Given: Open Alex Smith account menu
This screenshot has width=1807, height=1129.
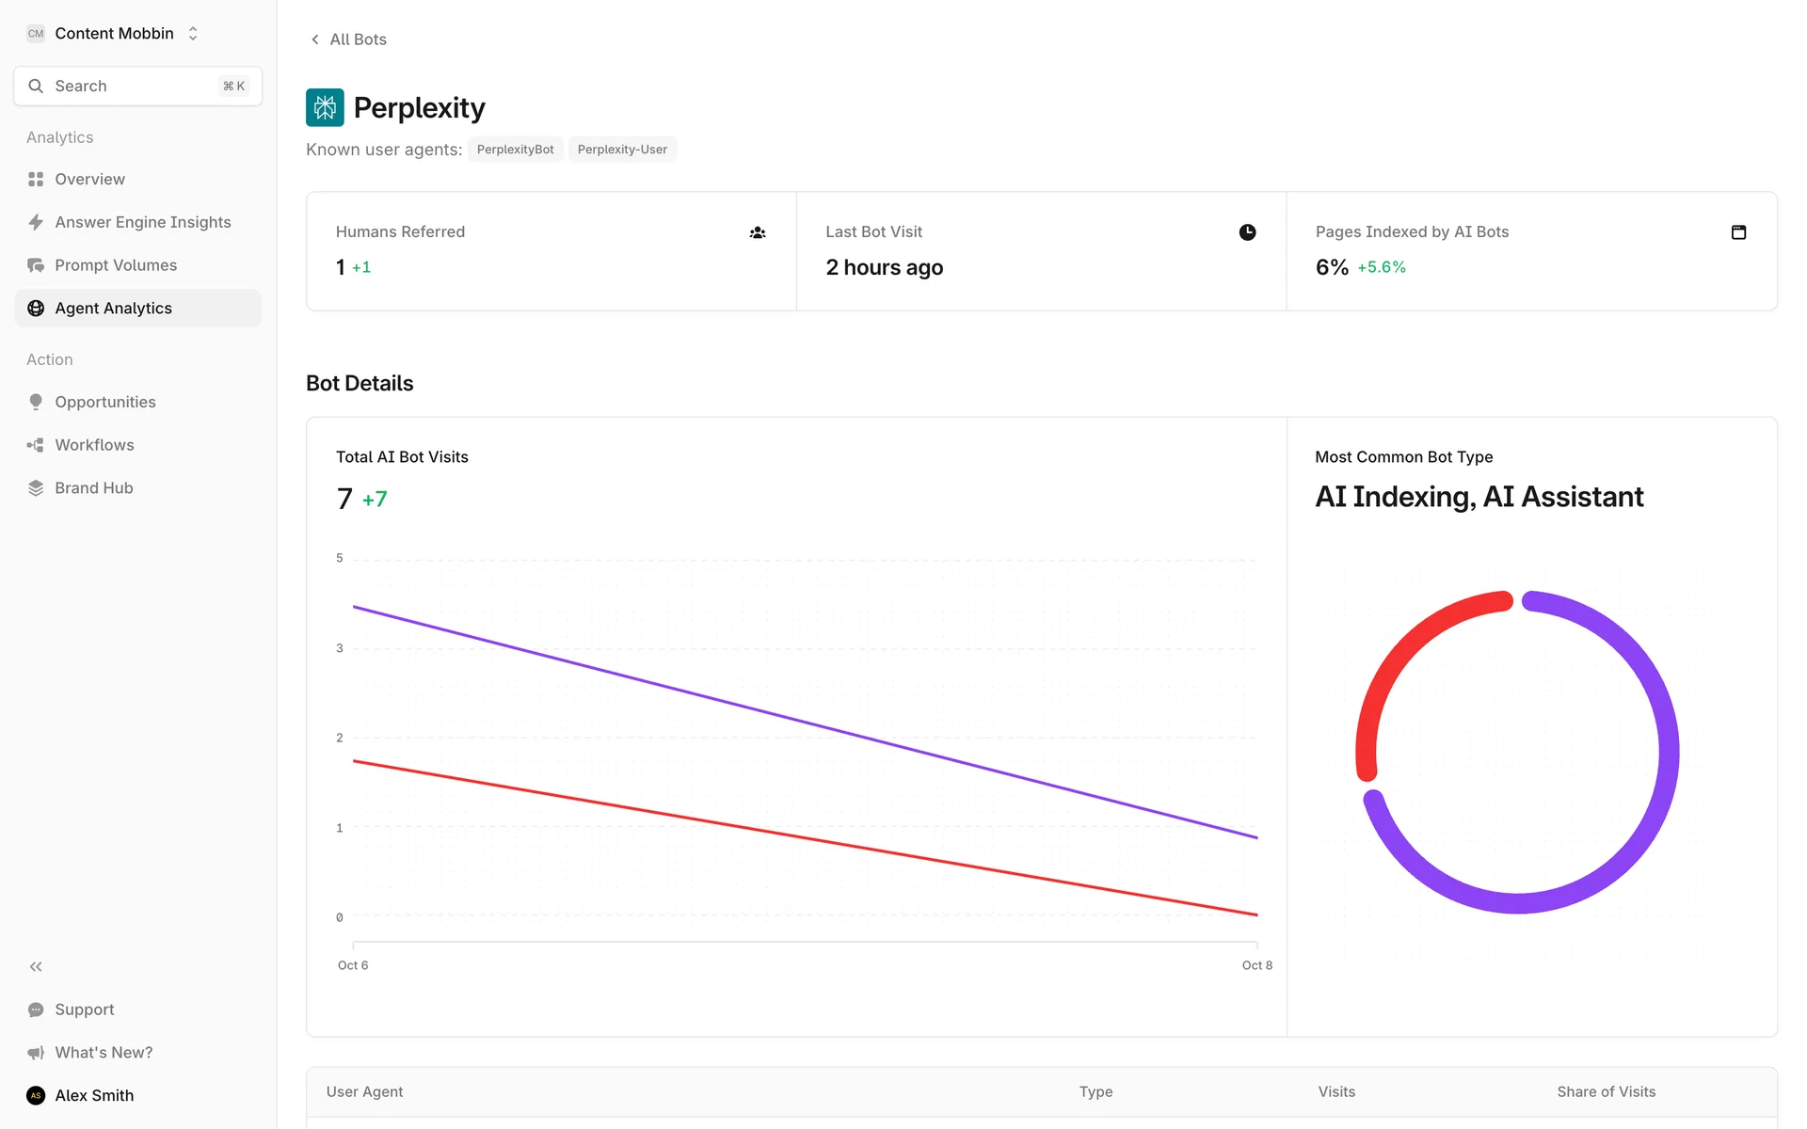Looking at the screenshot, I should [x=94, y=1095].
